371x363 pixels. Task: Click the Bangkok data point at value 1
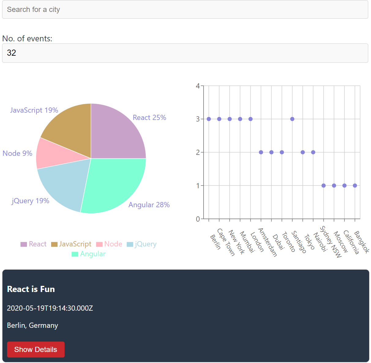click(x=354, y=185)
